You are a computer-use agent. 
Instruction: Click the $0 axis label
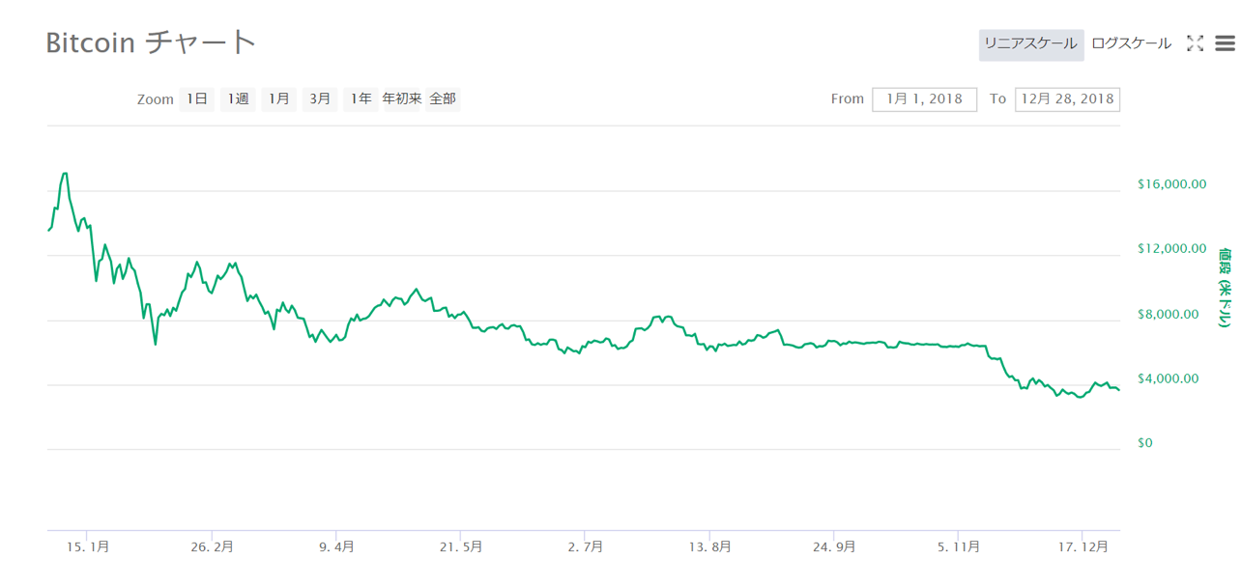pyautogui.click(x=1144, y=443)
